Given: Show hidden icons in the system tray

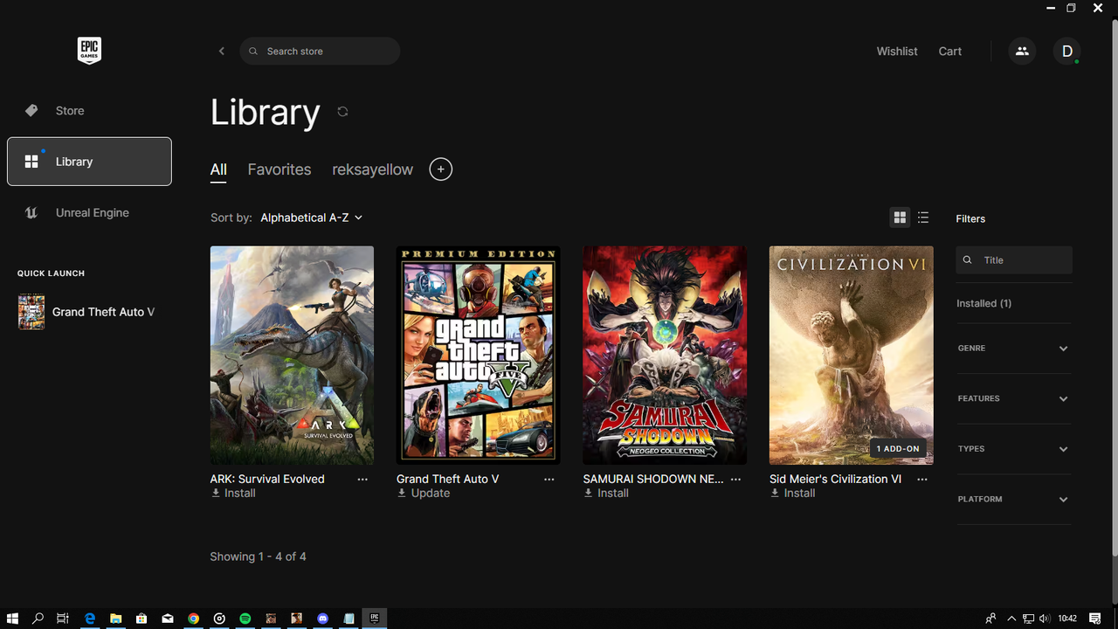Looking at the screenshot, I should 1011,619.
